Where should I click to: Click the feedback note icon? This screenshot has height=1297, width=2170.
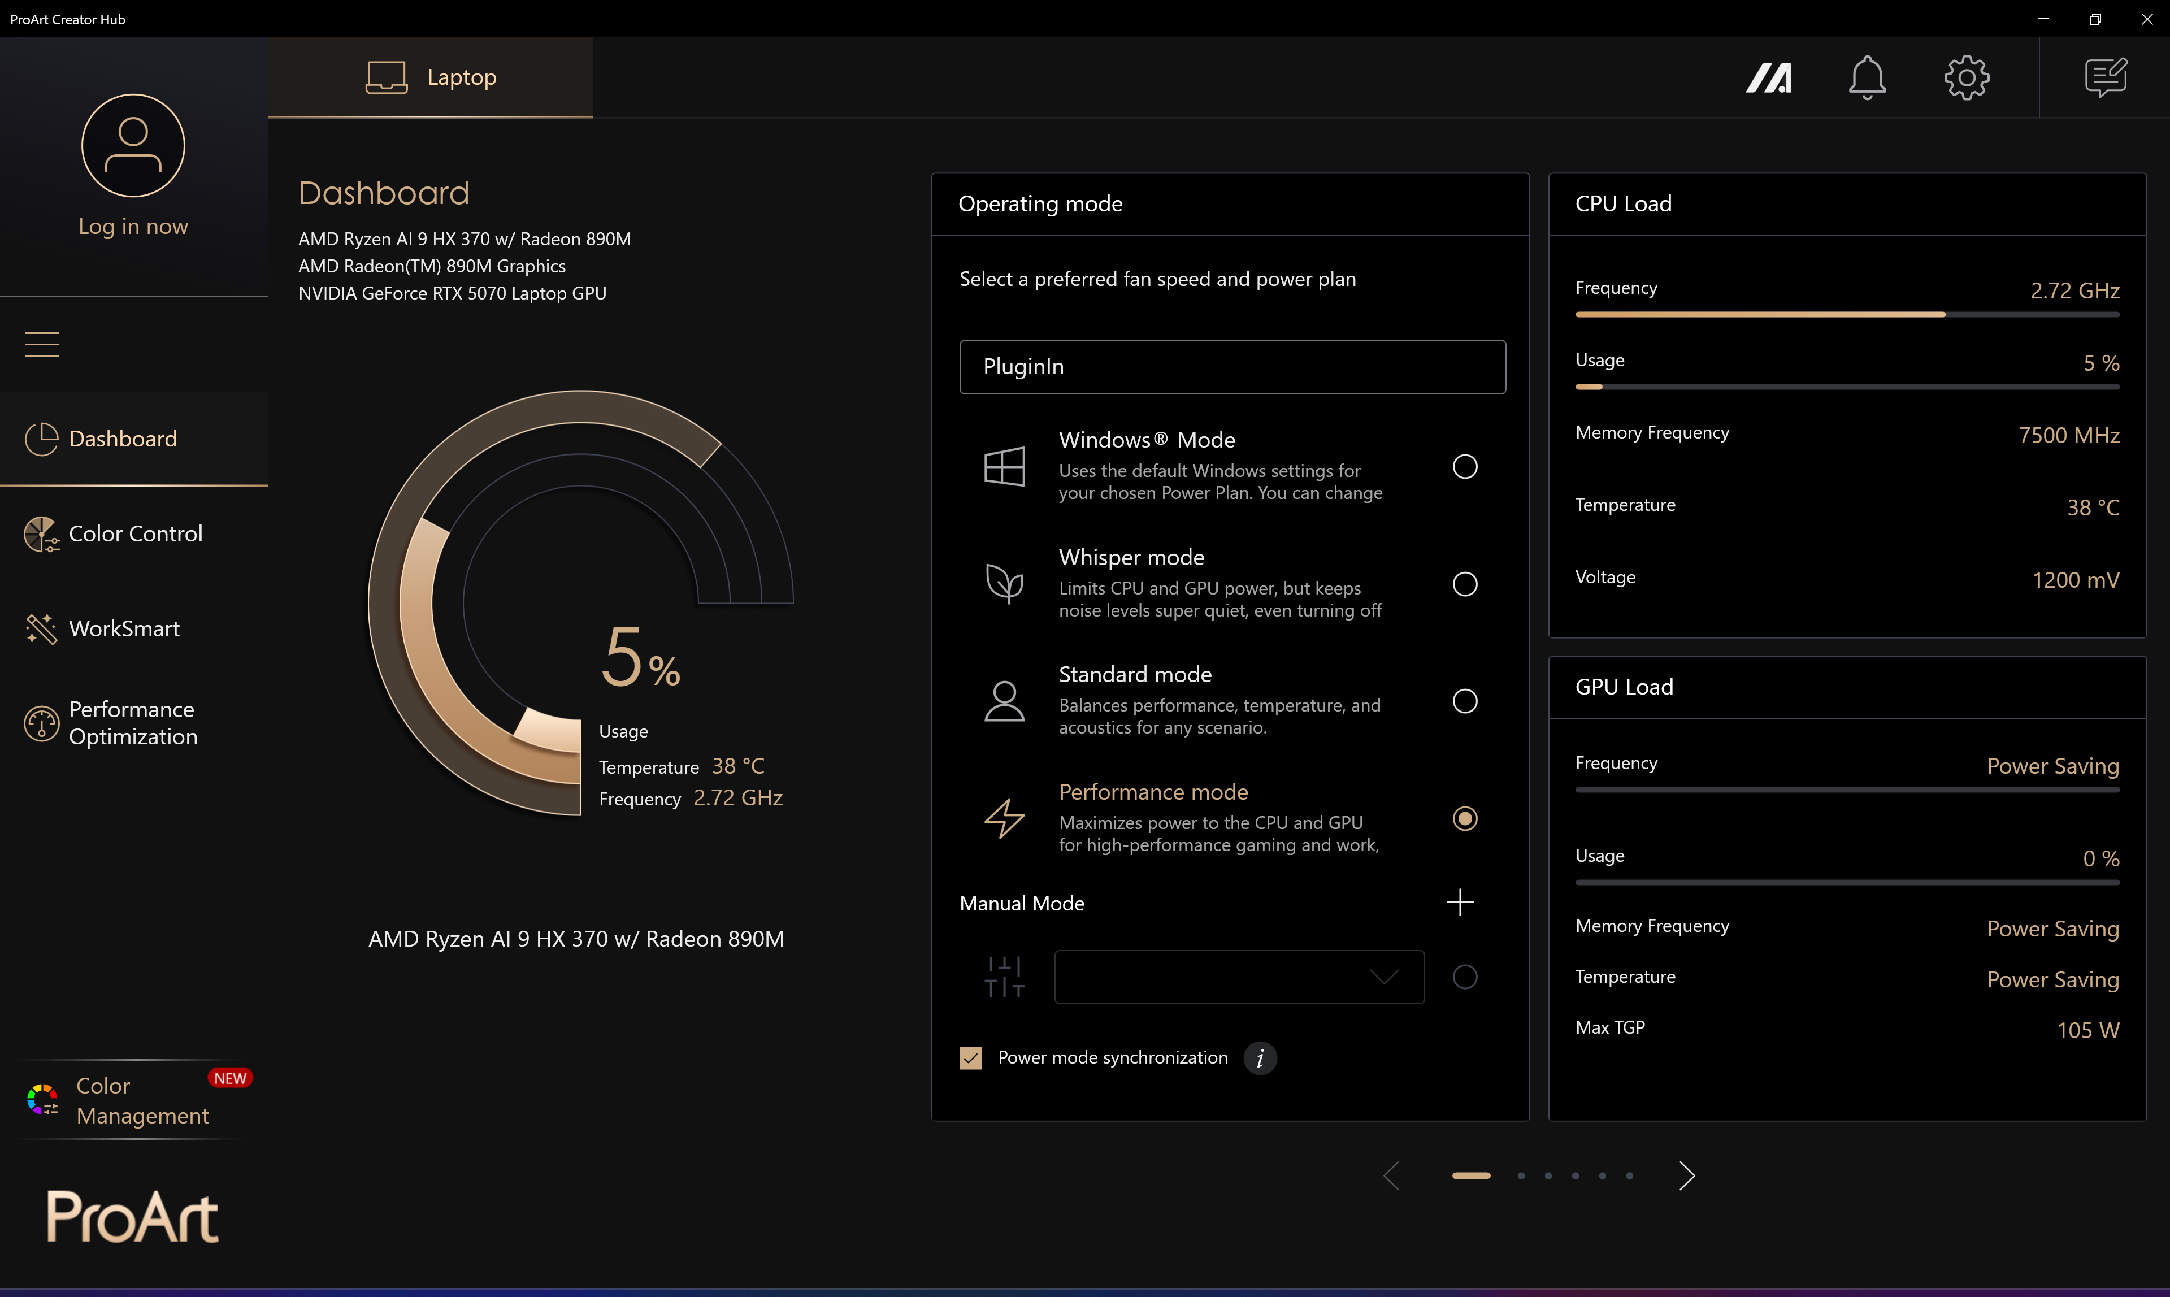pos(2106,78)
